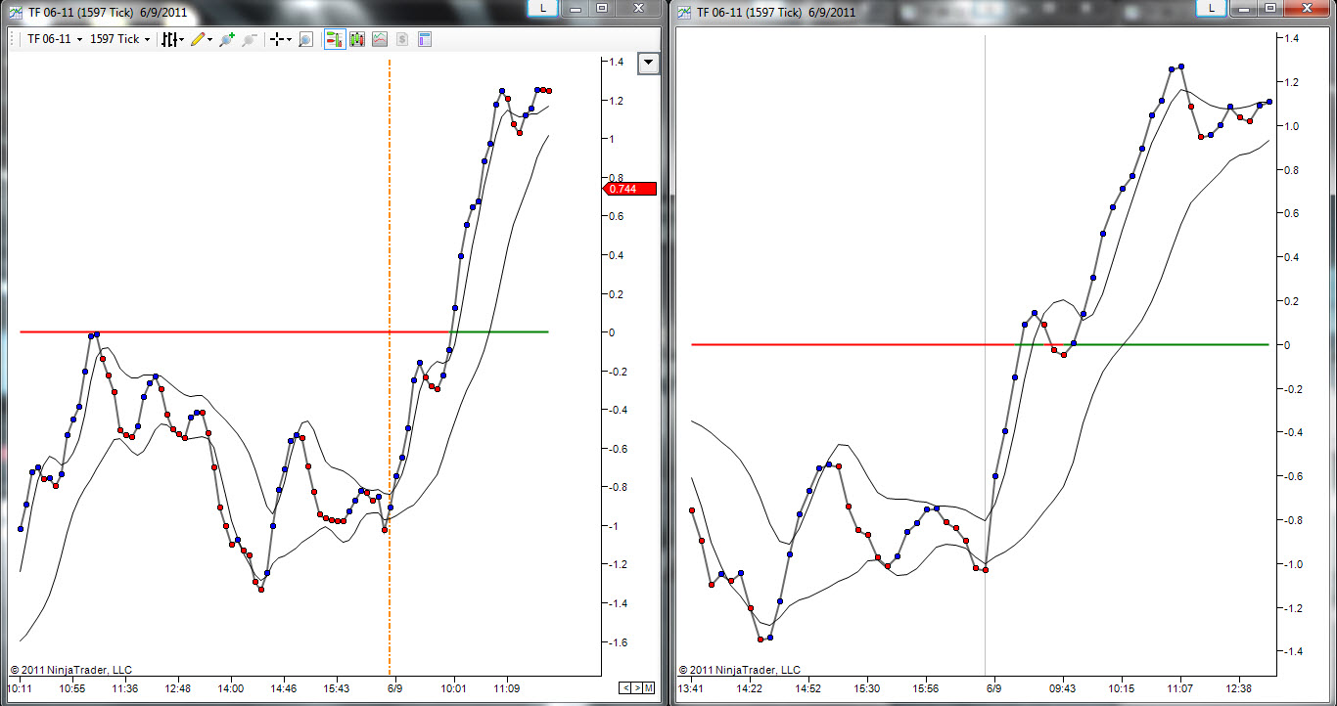1337x706 pixels.
Task: Open the chart bar style dropdown
Action: pyautogui.click(x=172, y=39)
